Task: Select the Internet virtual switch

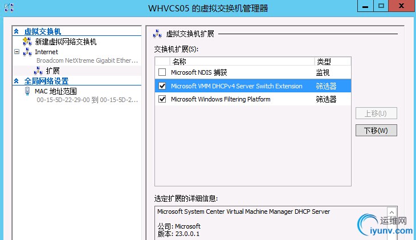Action: tap(46, 52)
